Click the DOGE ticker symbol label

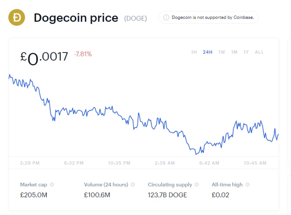tap(136, 18)
